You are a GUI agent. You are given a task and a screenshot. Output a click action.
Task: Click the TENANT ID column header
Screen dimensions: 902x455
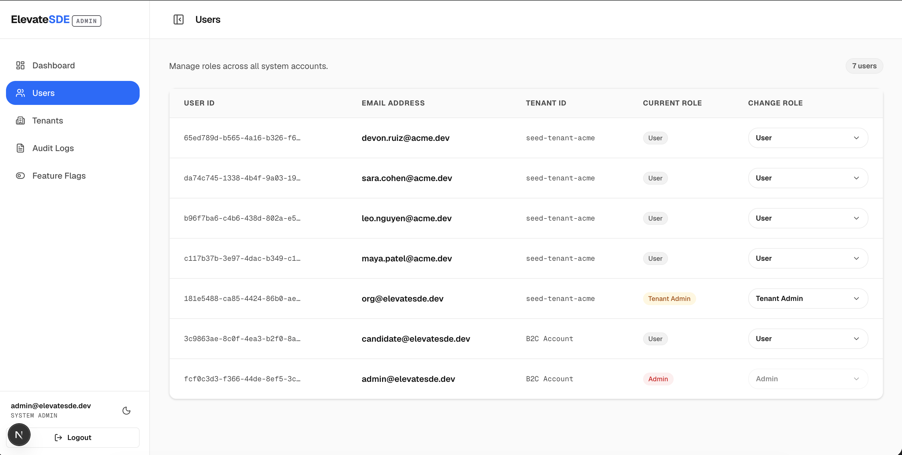tap(546, 103)
